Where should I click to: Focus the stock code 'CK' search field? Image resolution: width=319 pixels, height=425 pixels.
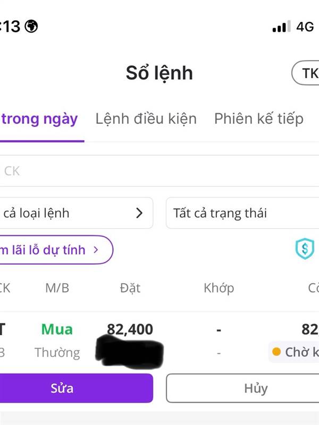159,171
